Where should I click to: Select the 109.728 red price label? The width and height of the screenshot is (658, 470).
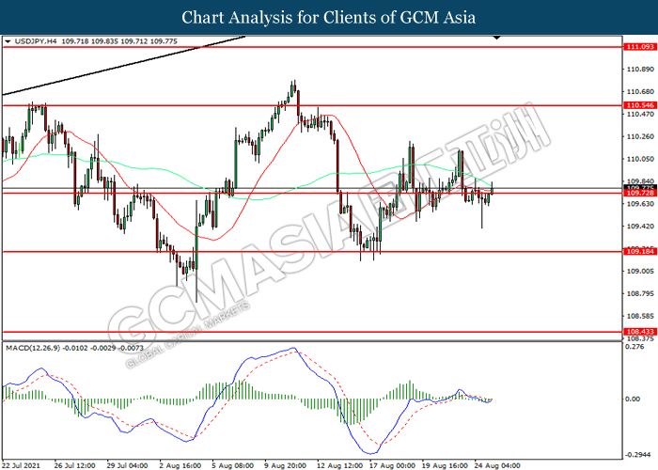coord(640,193)
